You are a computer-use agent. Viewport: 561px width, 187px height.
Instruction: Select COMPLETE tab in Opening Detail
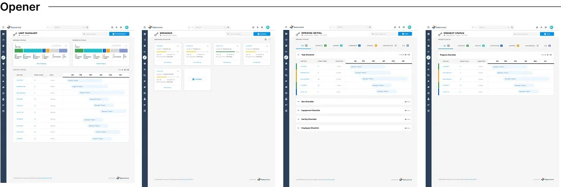(321, 46)
